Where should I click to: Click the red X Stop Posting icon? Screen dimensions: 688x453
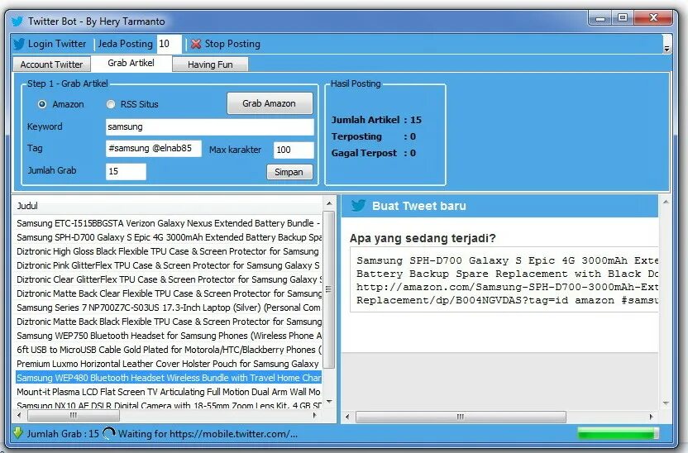click(196, 44)
